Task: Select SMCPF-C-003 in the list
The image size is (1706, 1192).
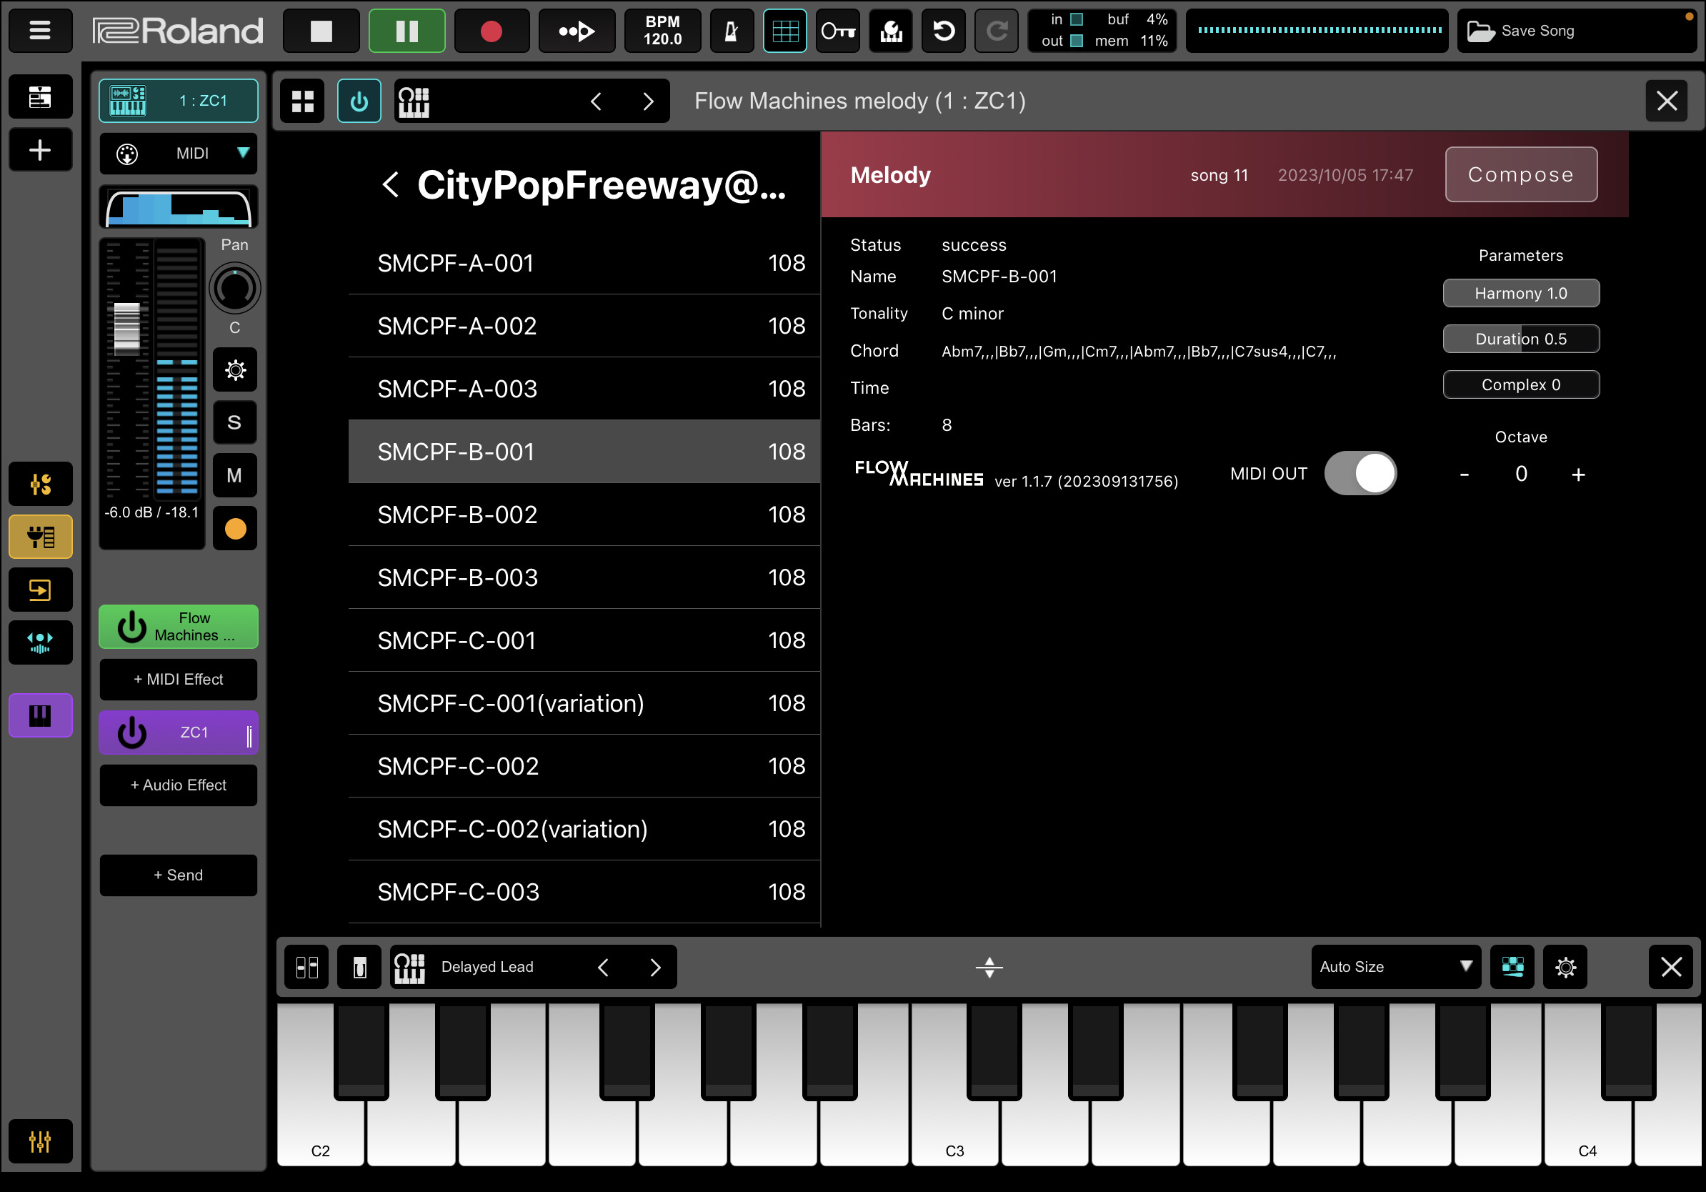Action: click(x=584, y=892)
